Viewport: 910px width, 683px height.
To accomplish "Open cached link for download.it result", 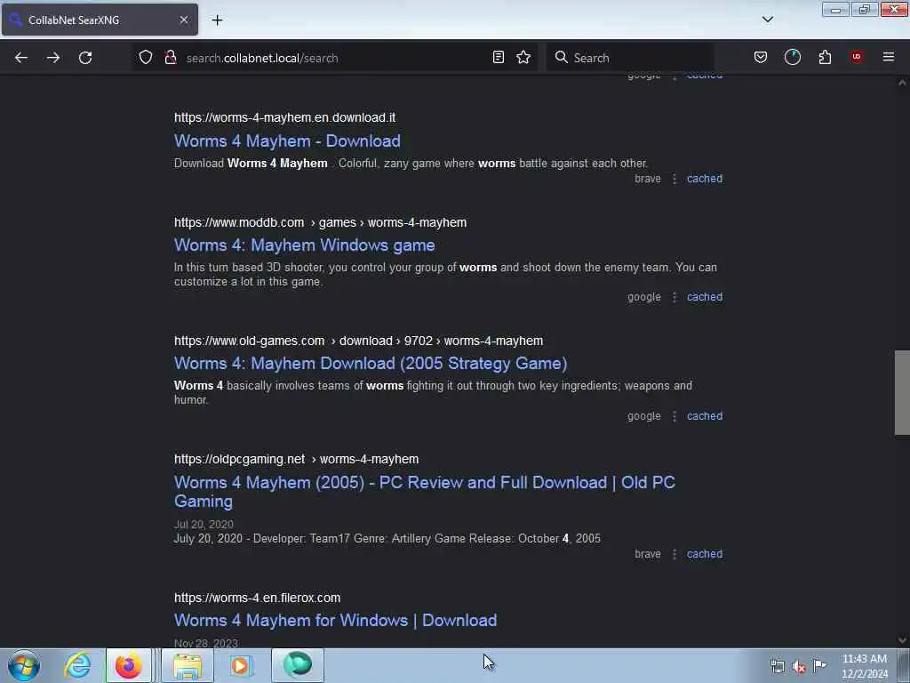I will [x=705, y=178].
